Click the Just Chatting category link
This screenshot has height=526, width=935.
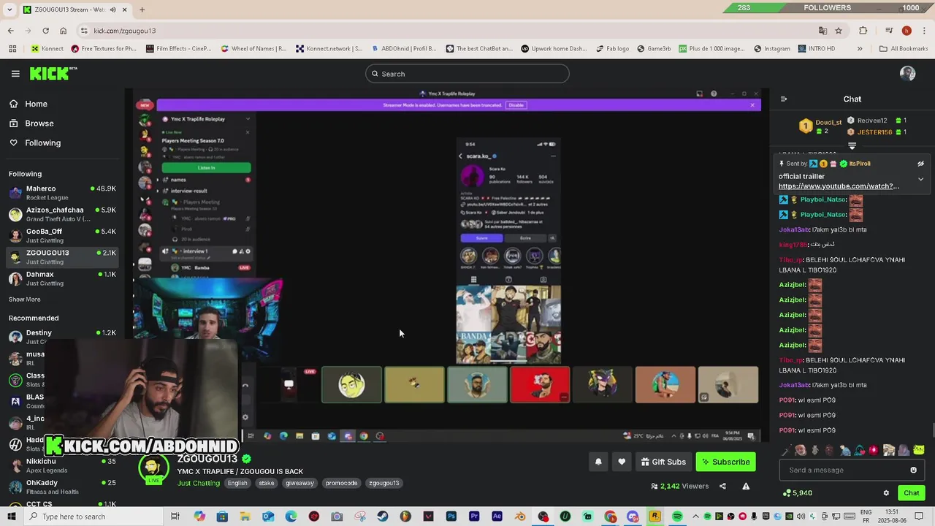click(199, 484)
